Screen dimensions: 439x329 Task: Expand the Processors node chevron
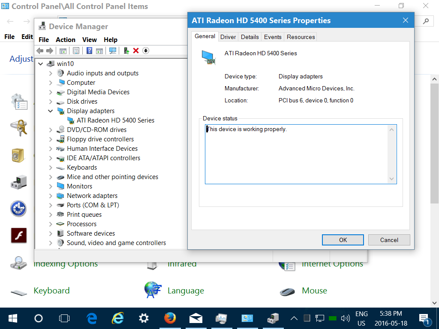(x=51, y=224)
